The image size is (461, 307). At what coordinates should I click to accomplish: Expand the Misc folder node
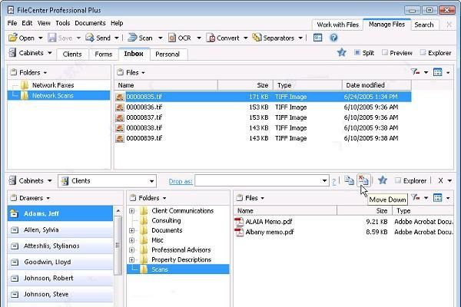pyautogui.click(x=131, y=240)
